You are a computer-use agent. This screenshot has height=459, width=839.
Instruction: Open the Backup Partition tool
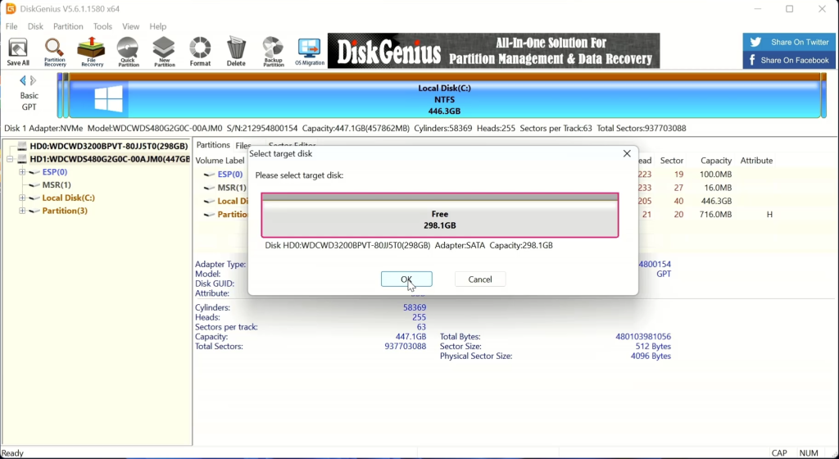point(273,51)
